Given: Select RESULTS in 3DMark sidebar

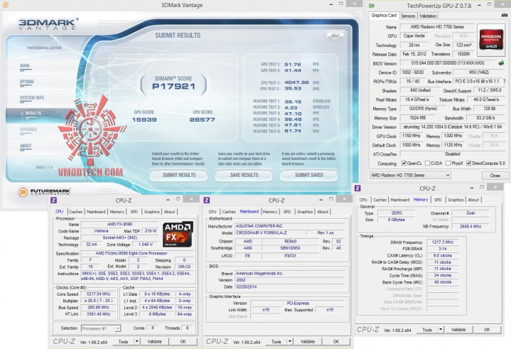Looking at the screenshot, I should tap(33, 114).
